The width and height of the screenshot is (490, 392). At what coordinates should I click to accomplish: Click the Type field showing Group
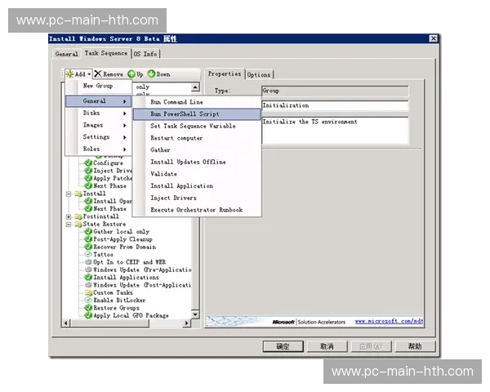coord(335,91)
